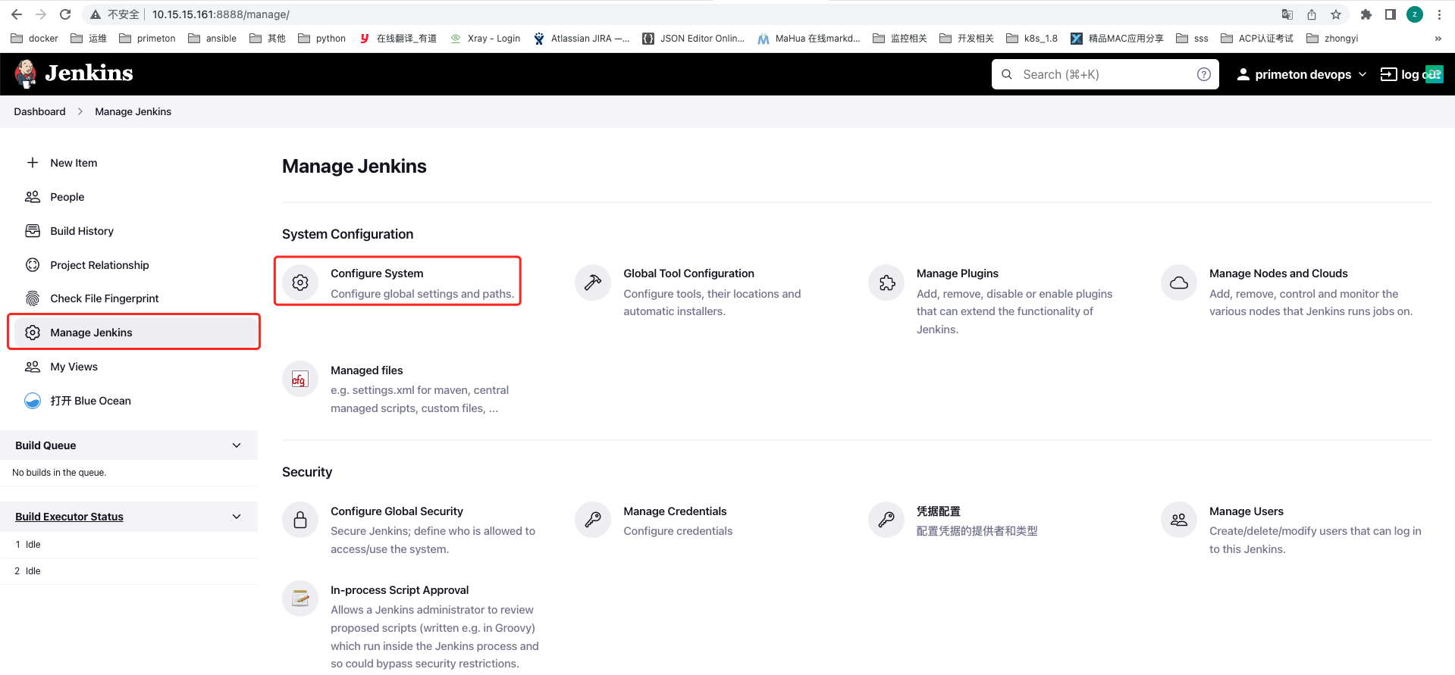
Task: Click the Manage Nodes and Clouds cloud icon
Action: tap(1179, 283)
